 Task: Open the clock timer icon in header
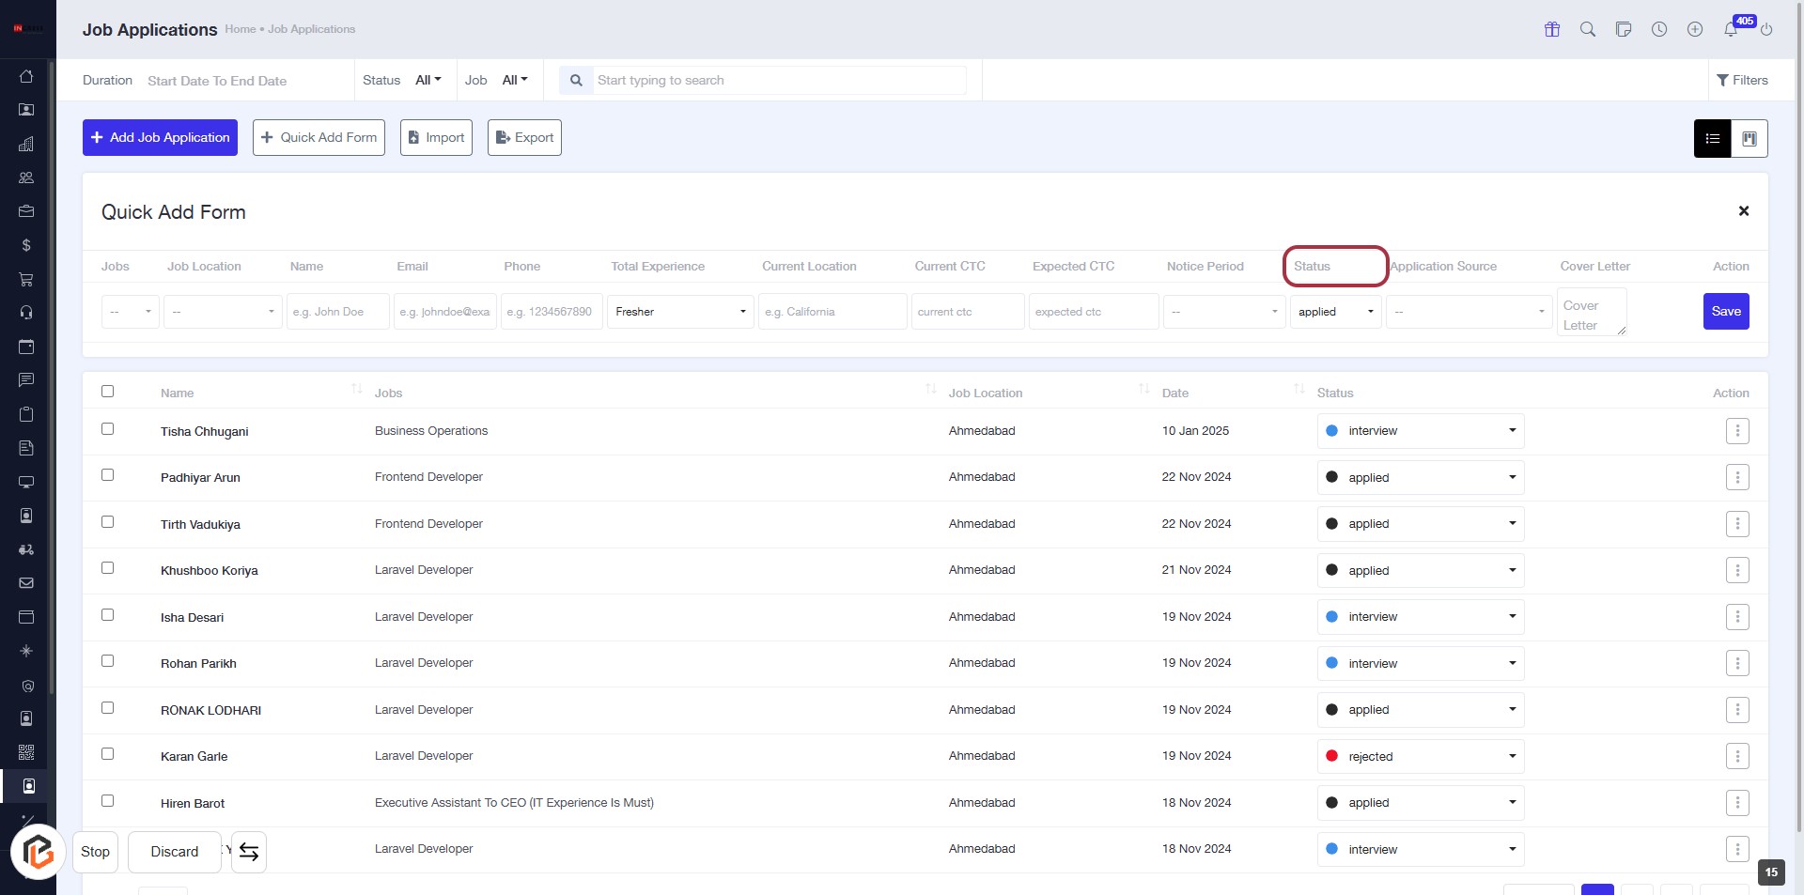tap(1659, 29)
